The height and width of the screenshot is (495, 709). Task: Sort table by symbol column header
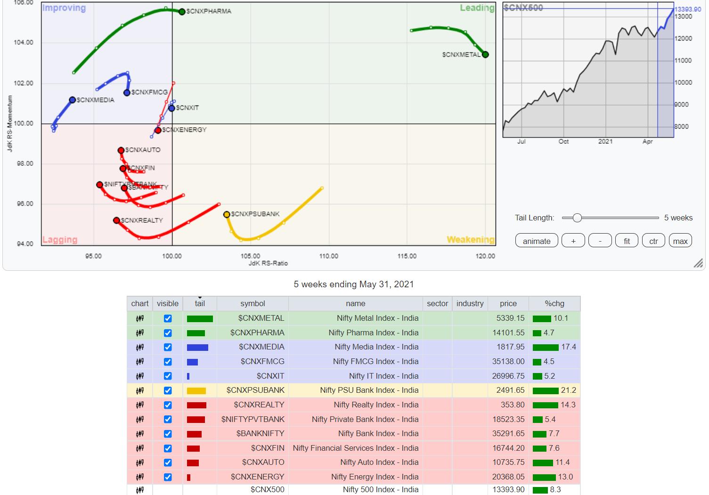coord(253,304)
